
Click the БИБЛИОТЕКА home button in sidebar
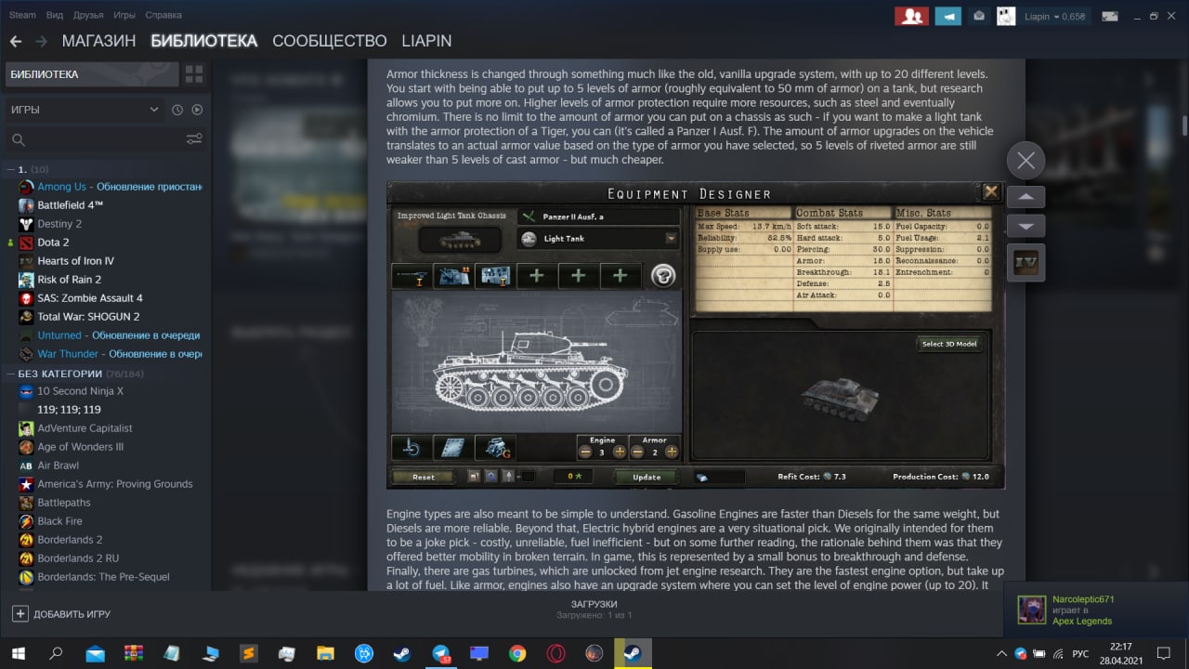(92, 74)
